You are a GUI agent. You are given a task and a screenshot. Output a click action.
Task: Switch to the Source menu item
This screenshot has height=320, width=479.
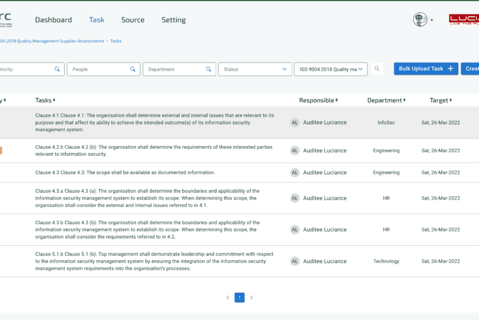(133, 20)
